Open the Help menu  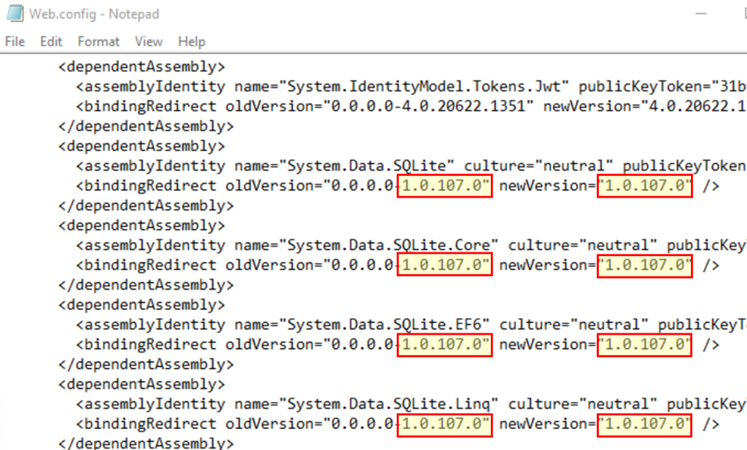pyautogui.click(x=192, y=42)
